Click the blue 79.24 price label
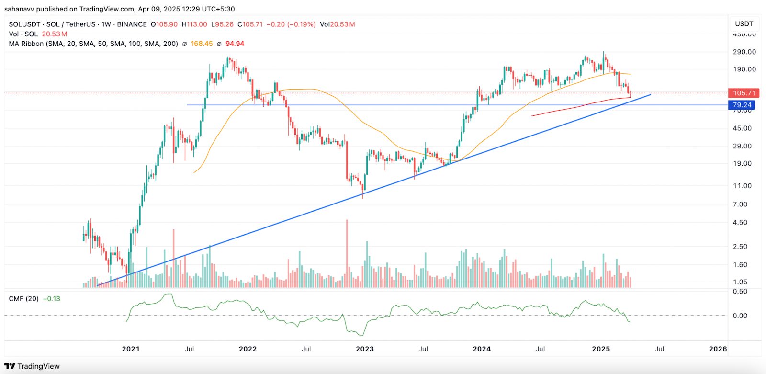The image size is (766, 374). tap(742, 105)
